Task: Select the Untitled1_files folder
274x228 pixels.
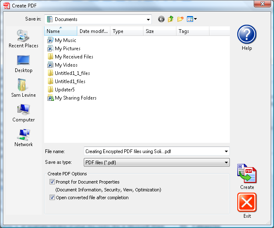Action: click(x=66, y=81)
